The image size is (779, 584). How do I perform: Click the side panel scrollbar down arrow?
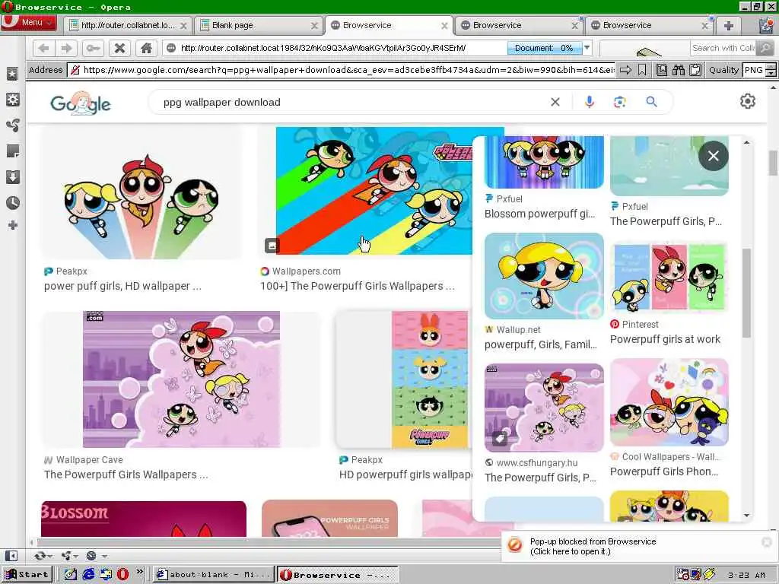pyautogui.click(x=746, y=516)
